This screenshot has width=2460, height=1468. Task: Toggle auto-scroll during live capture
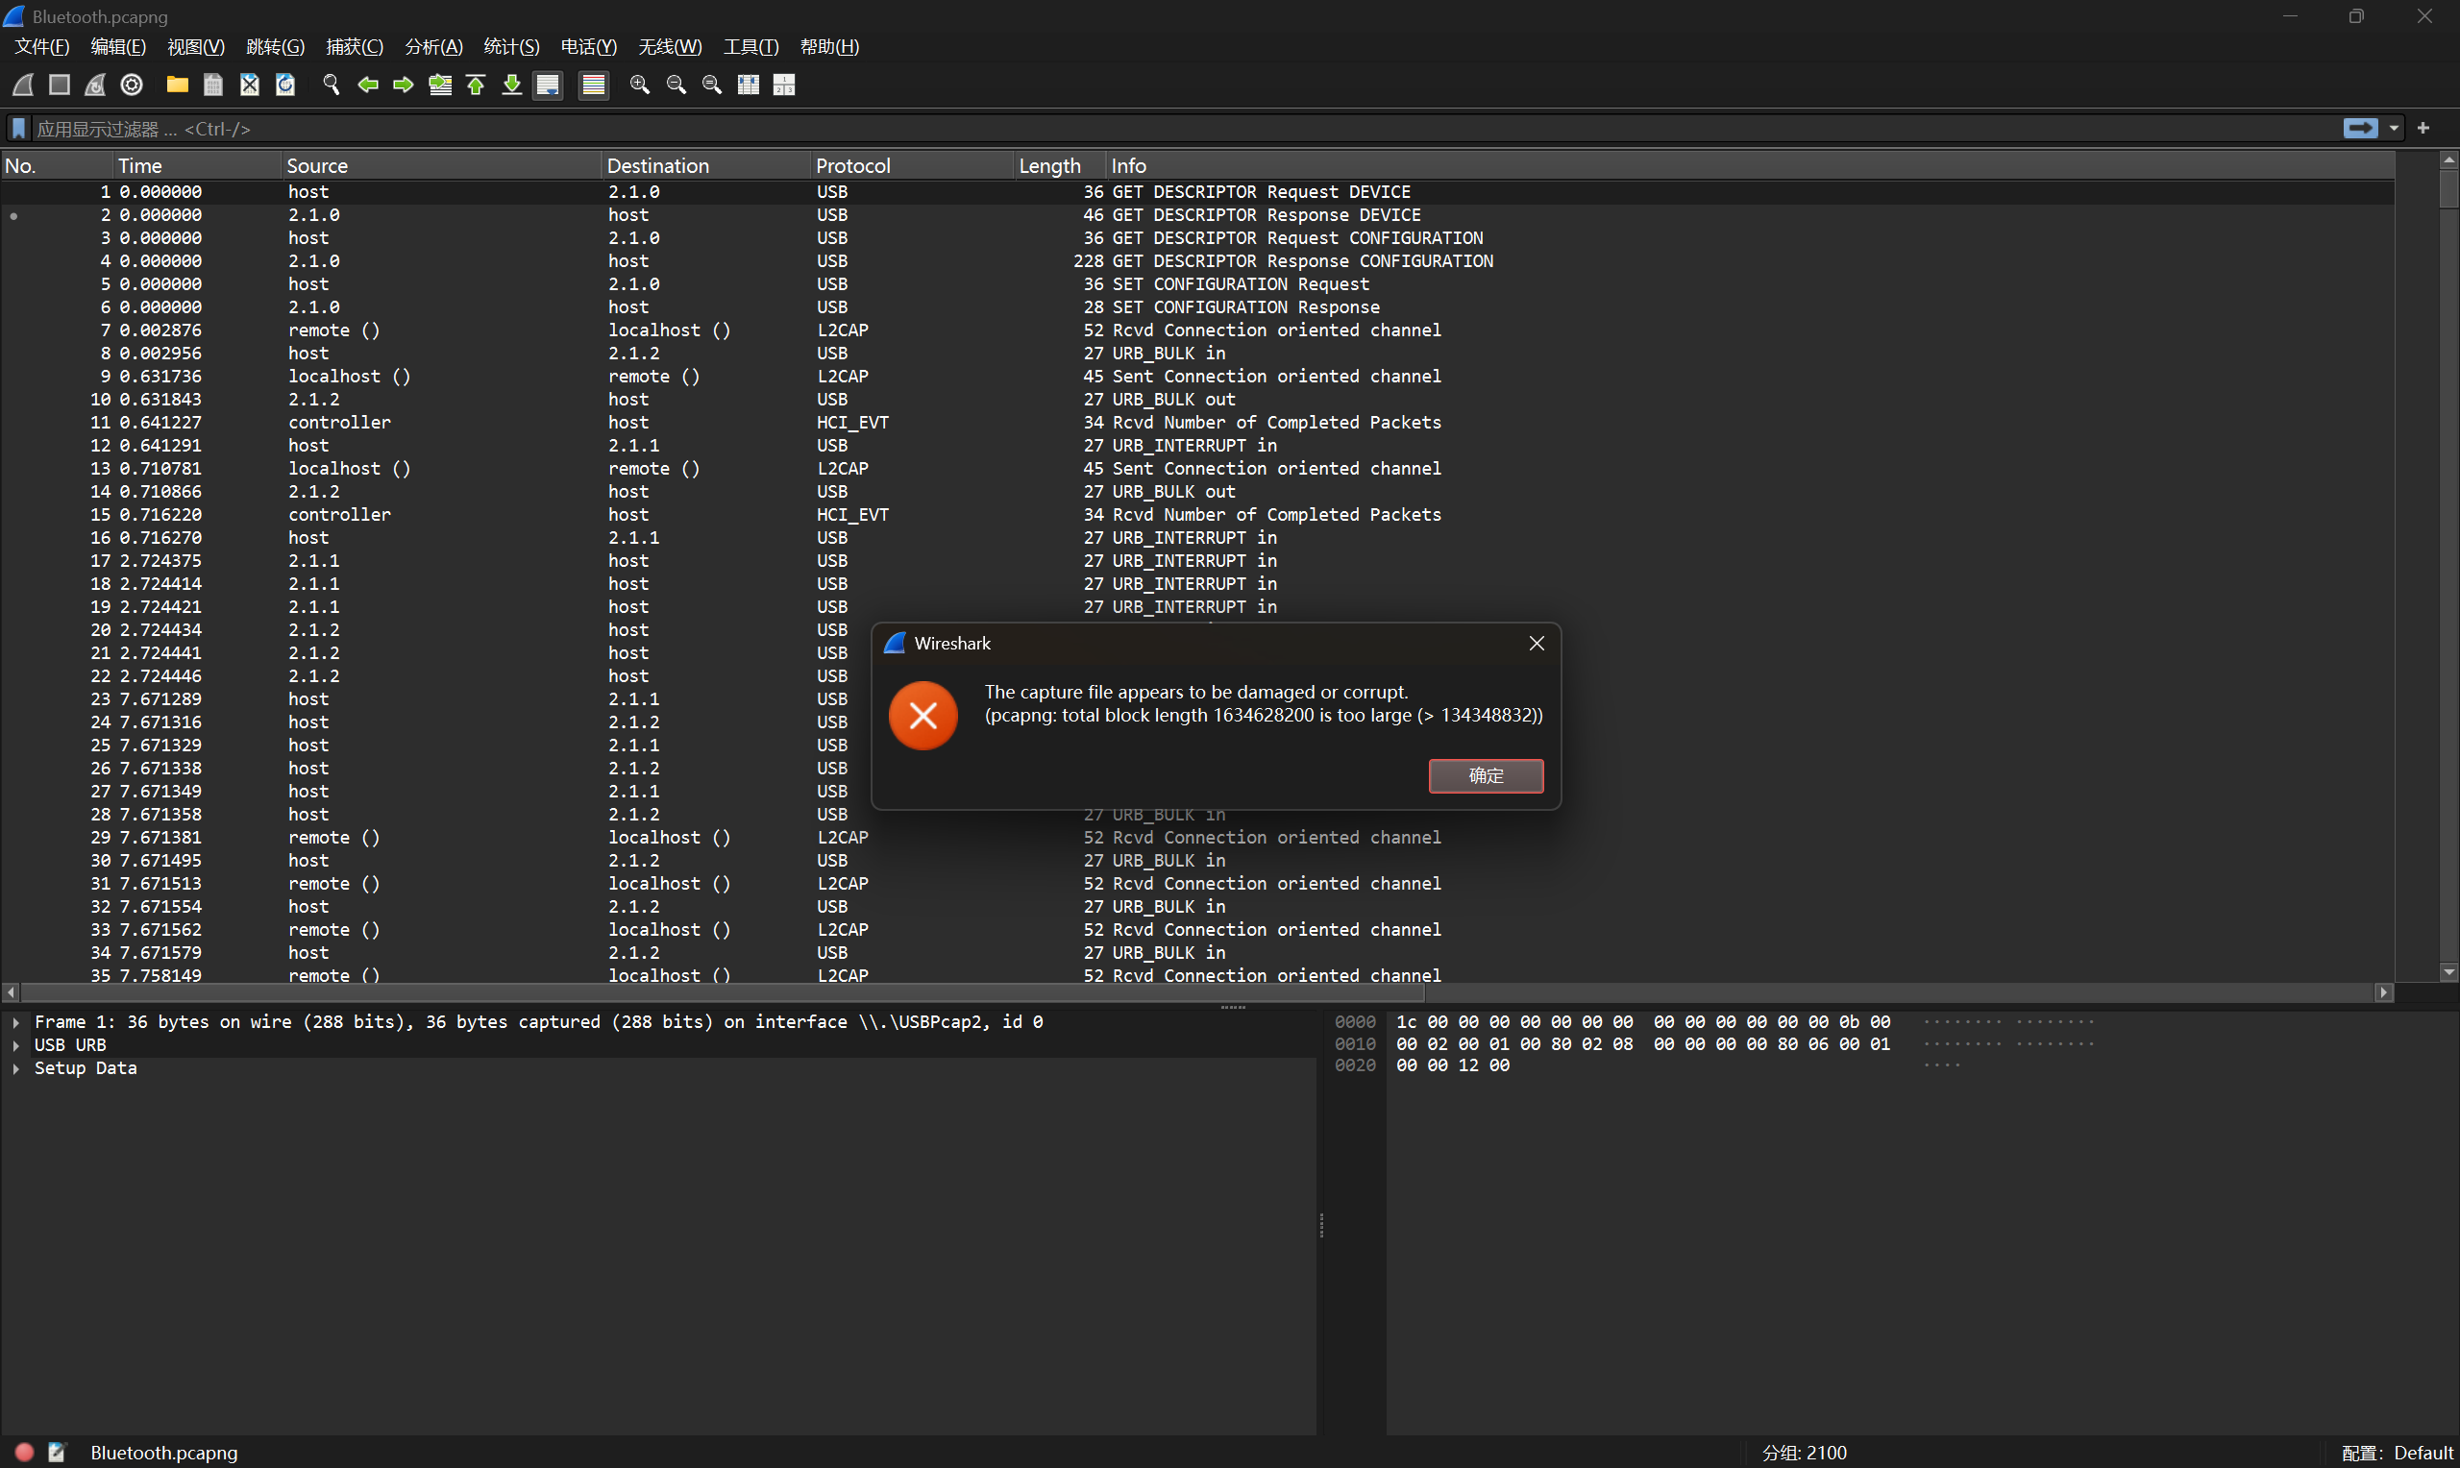click(x=548, y=86)
